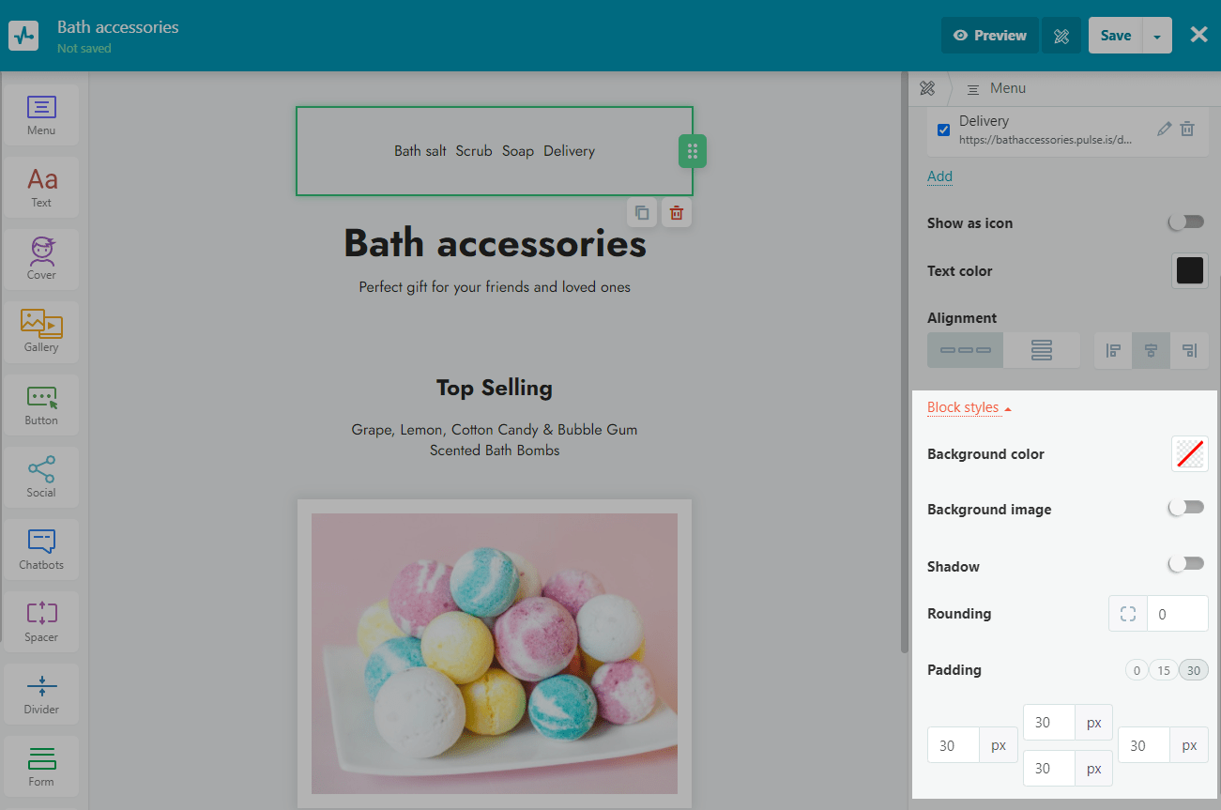Remove the Delivery item with trash icon
1221x810 pixels.
tap(1187, 130)
